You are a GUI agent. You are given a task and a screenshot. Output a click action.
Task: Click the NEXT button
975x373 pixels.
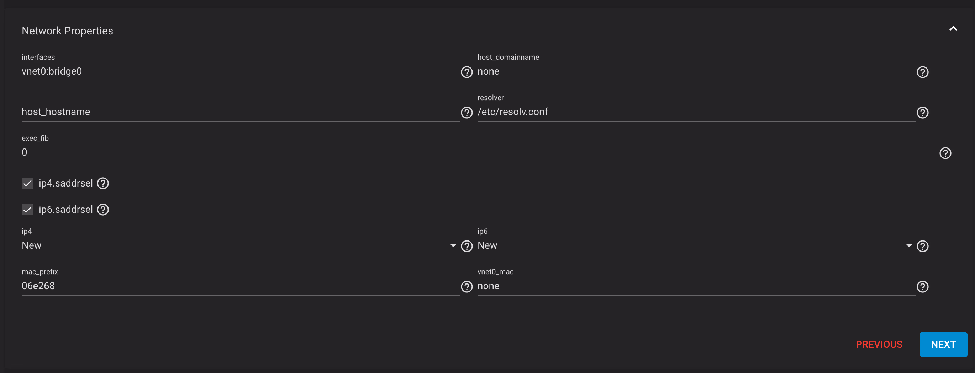[x=943, y=344]
